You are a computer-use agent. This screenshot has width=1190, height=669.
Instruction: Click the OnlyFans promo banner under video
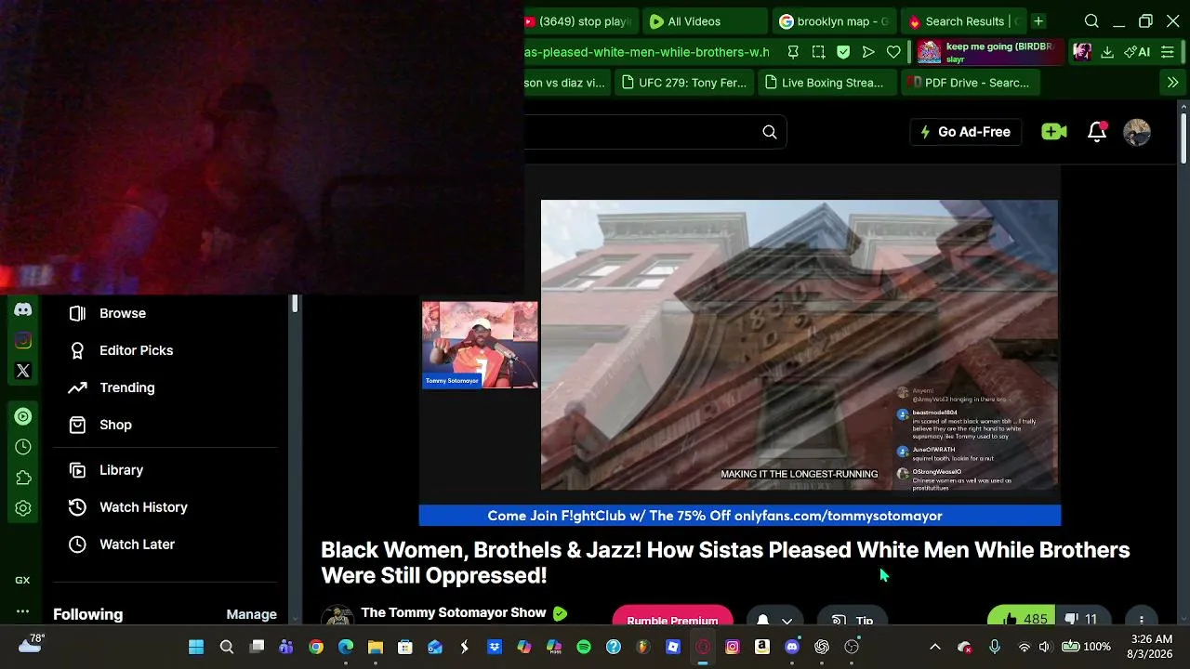(740, 516)
